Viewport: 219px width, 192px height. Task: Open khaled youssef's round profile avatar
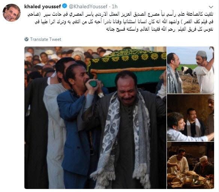coord(12,13)
